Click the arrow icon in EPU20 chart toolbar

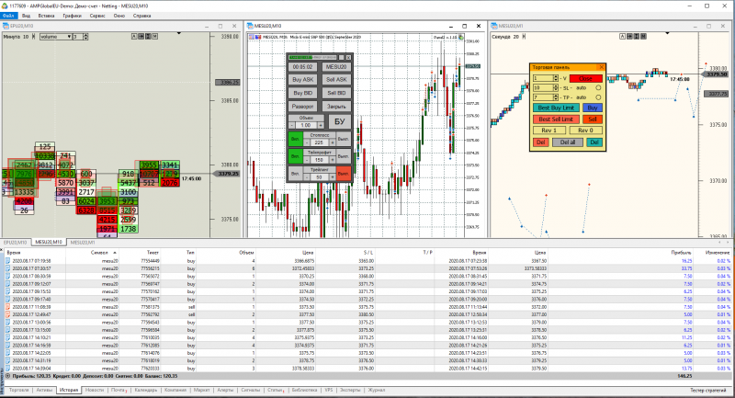click(x=141, y=36)
